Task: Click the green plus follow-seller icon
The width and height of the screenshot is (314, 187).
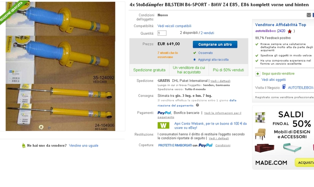Action: 257,74
